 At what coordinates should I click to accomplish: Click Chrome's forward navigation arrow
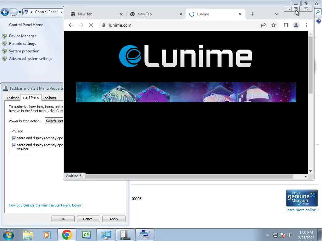(x=81, y=25)
